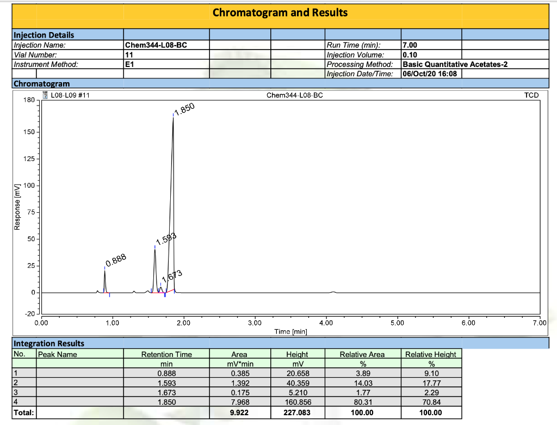Click Processing Method Basic Quantitative Acetates-2
Viewport: 557px width, 425px height.
[455, 64]
